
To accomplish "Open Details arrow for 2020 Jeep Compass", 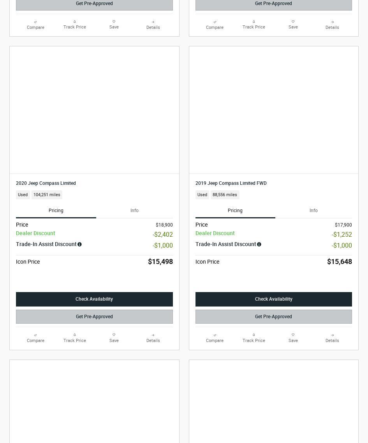I will (153, 335).
